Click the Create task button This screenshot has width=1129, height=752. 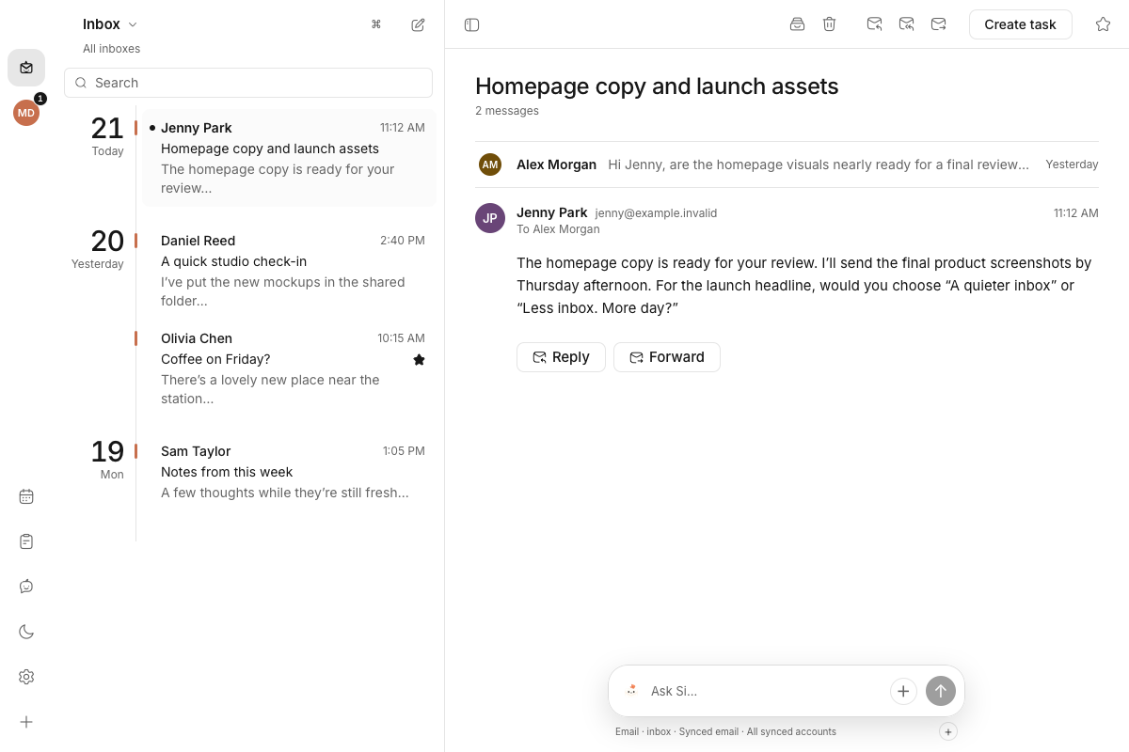pos(1021,24)
